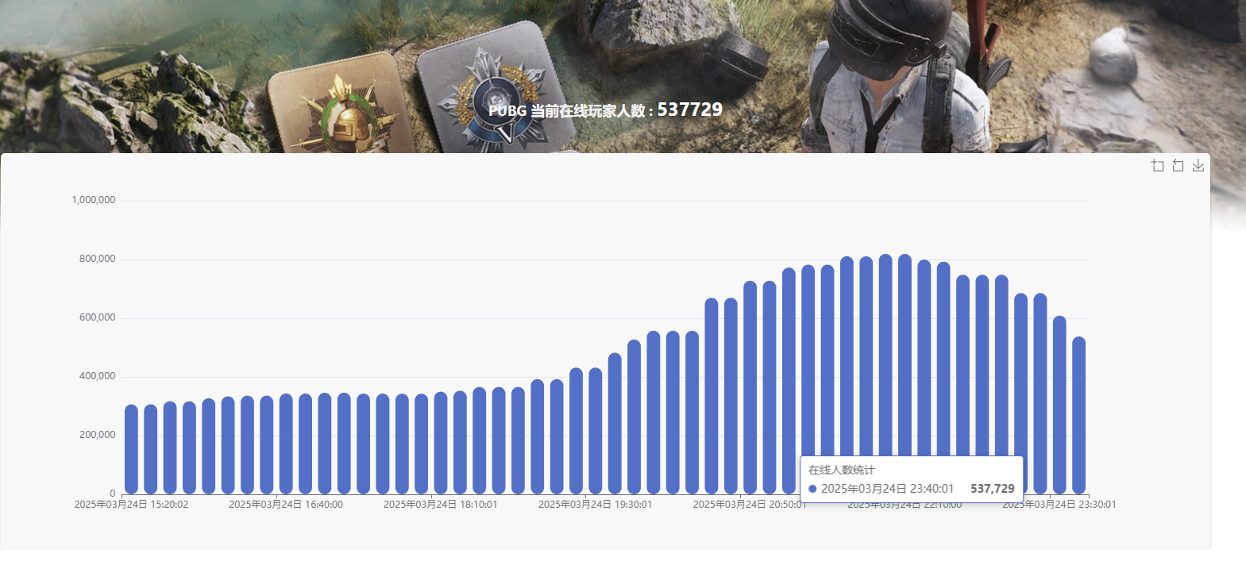1246x580 pixels.
Task: Click the 400,000 y-axis label
Action: pyautogui.click(x=97, y=376)
